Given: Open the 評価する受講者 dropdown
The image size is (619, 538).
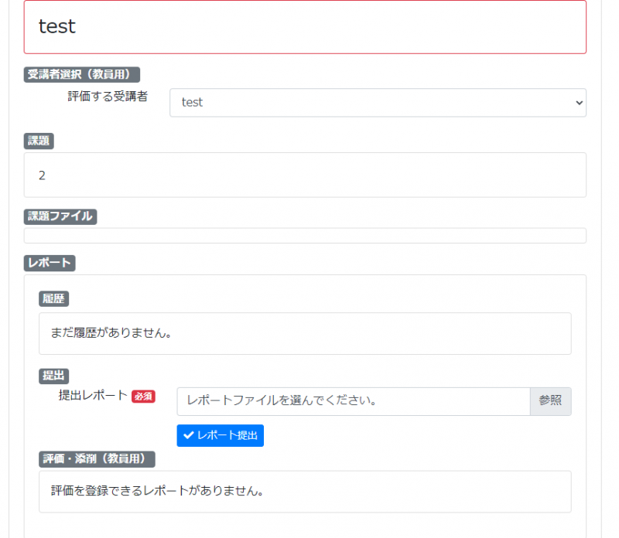Looking at the screenshot, I should point(377,102).
